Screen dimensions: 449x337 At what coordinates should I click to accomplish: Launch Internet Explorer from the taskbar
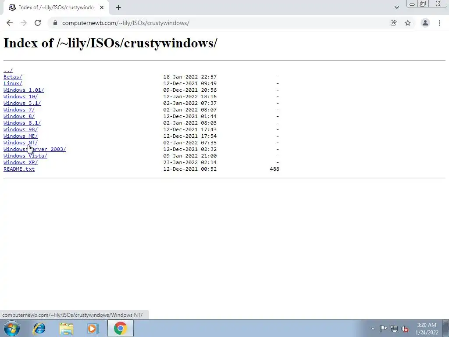click(39, 328)
